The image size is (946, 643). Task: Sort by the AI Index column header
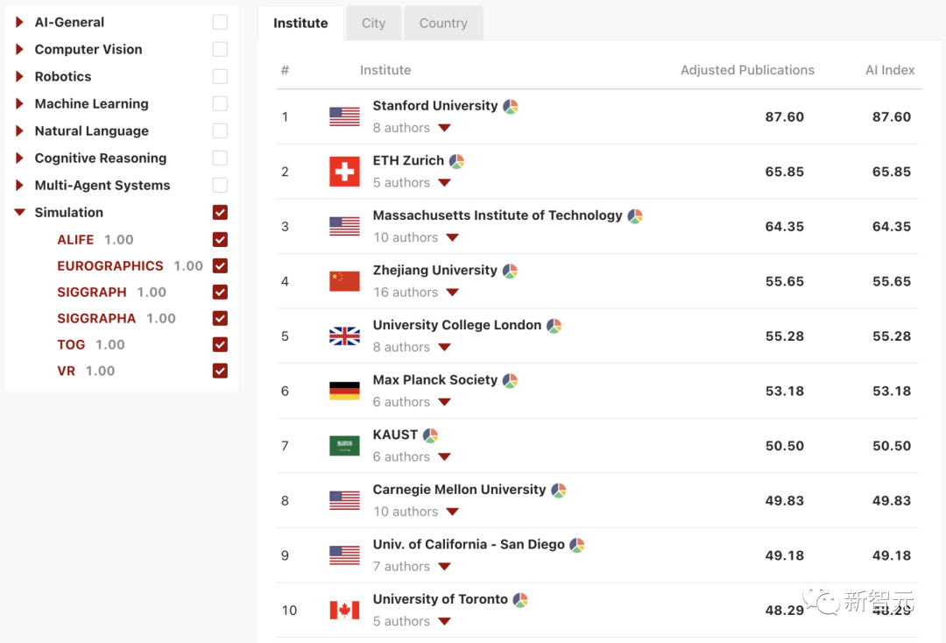click(890, 70)
